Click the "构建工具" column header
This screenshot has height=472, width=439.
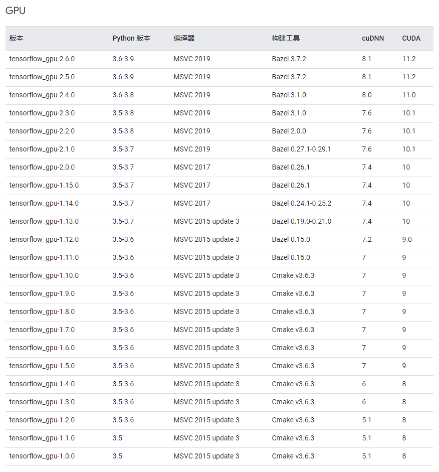point(286,38)
